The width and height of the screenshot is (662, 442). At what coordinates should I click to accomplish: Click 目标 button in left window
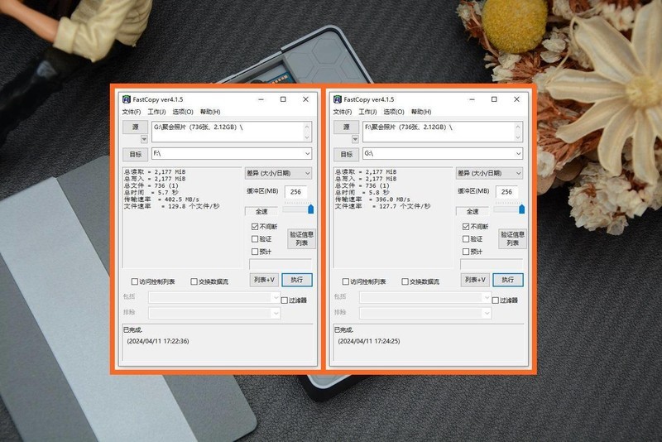coord(135,154)
